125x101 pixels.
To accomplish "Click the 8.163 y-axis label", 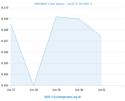I will pos(5,85).
